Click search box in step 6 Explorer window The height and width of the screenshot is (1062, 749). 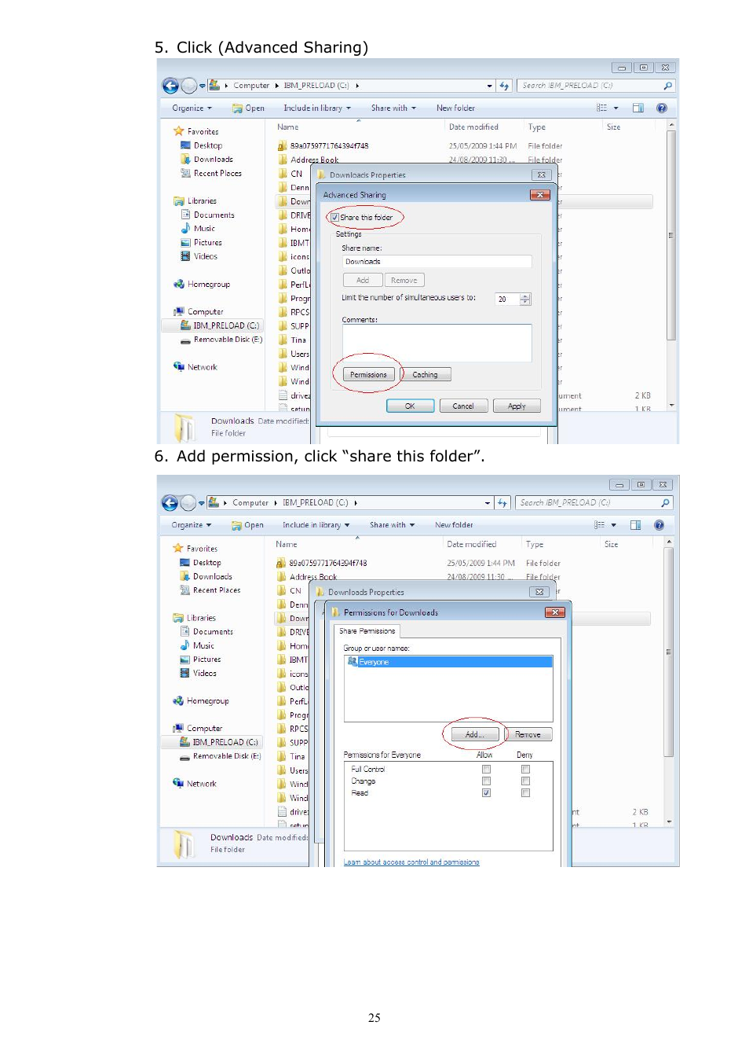point(594,503)
